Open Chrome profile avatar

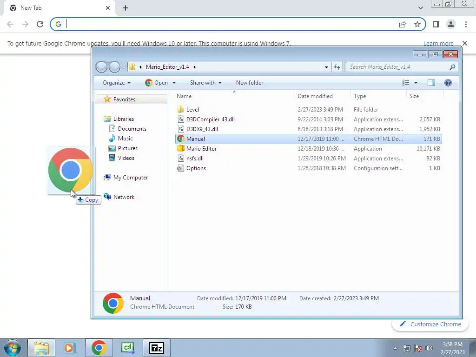point(451,24)
